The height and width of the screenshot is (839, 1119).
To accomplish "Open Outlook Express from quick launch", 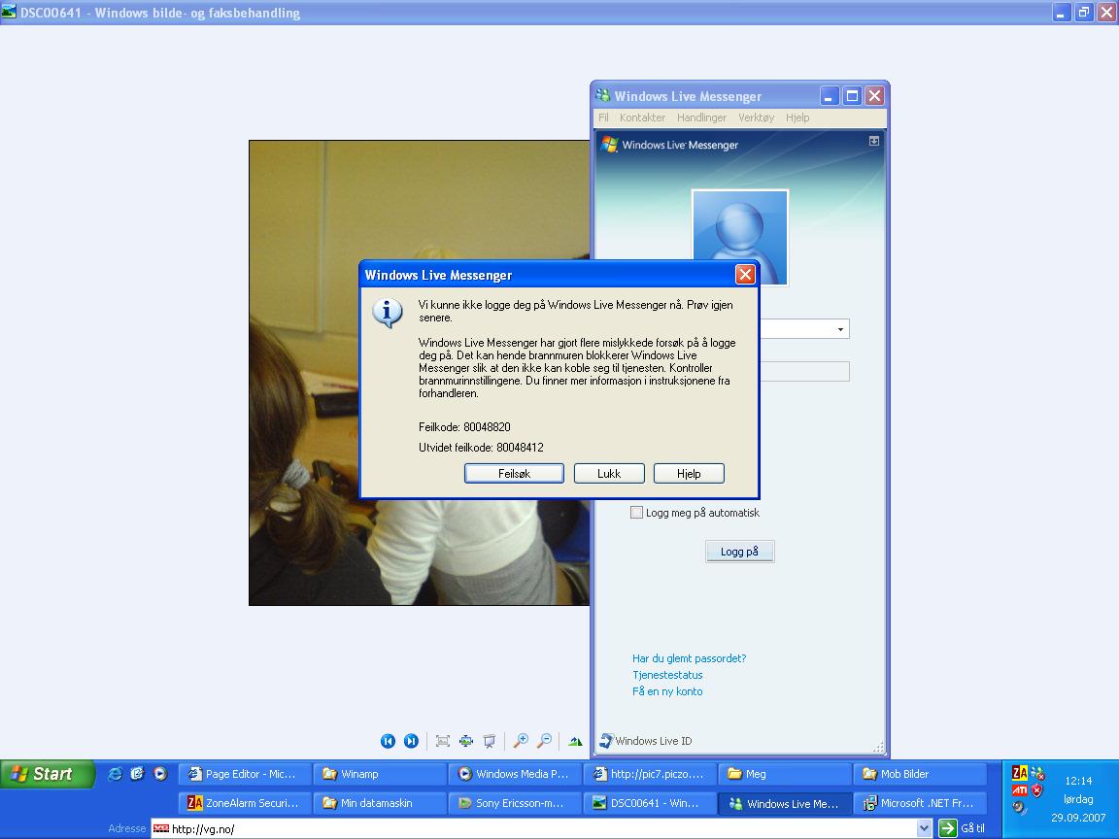I will coord(137,773).
